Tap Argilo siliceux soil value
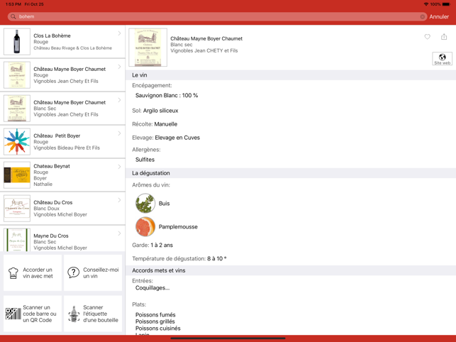Image resolution: width=456 pixels, height=342 pixels. (x=160, y=111)
